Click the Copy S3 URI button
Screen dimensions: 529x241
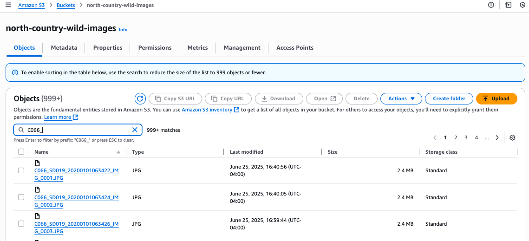(175, 98)
